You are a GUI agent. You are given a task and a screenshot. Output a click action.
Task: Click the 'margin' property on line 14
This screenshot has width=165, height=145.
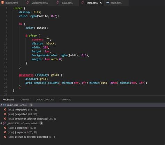37,59
